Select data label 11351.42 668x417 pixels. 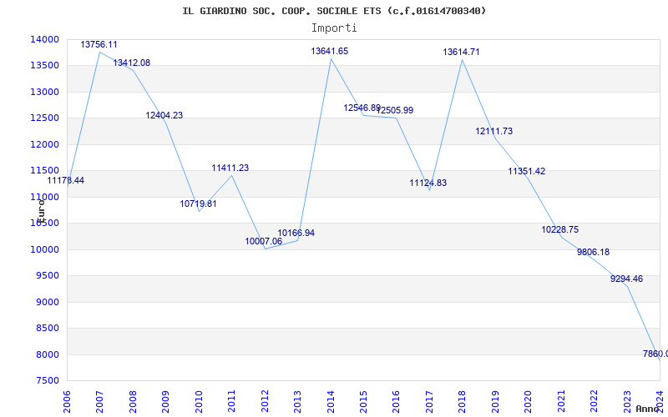coord(527,172)
